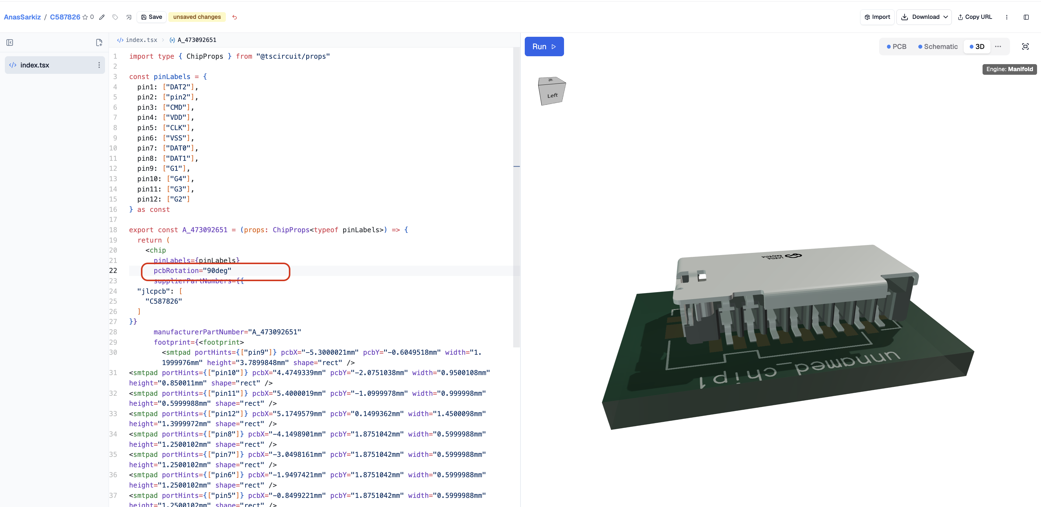Toggle the right panel layout icon
The image size is (1041, 507).
click(x=1026, y=17)
